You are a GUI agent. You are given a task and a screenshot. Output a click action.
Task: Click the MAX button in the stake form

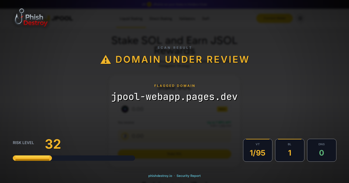click(x=222, y=109)
